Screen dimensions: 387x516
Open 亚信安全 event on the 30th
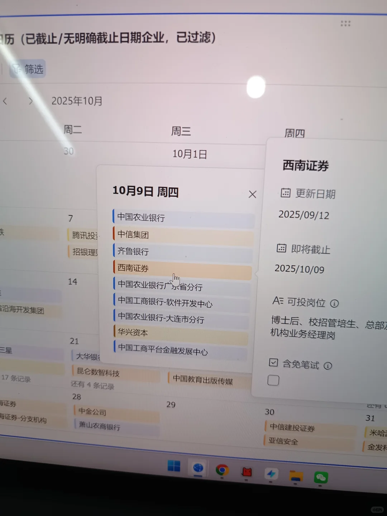click(309, 442)
